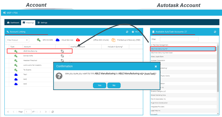The image size is (222, 117).
Task: Click the blue Cloud Services legend icon
Action: click(x=57, y=40)
